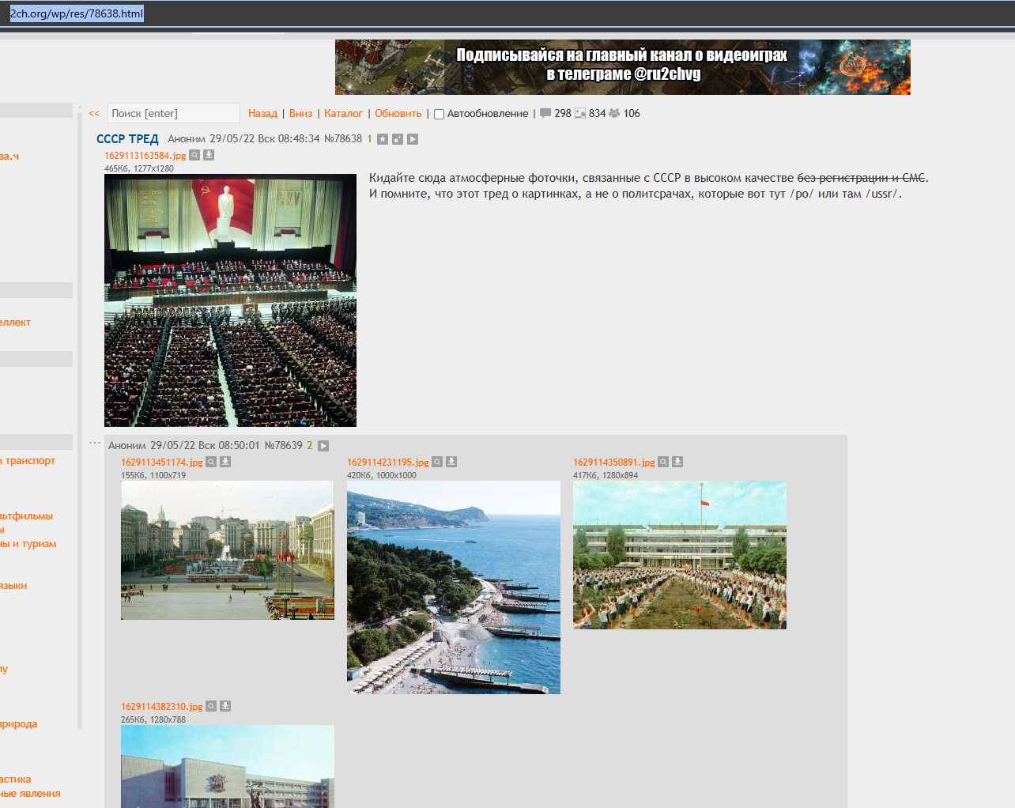Viewport: 1015px width, 808px height.
Task: Click the search icon next to 1629114231195.jpg
Action: tap(437, 462)
